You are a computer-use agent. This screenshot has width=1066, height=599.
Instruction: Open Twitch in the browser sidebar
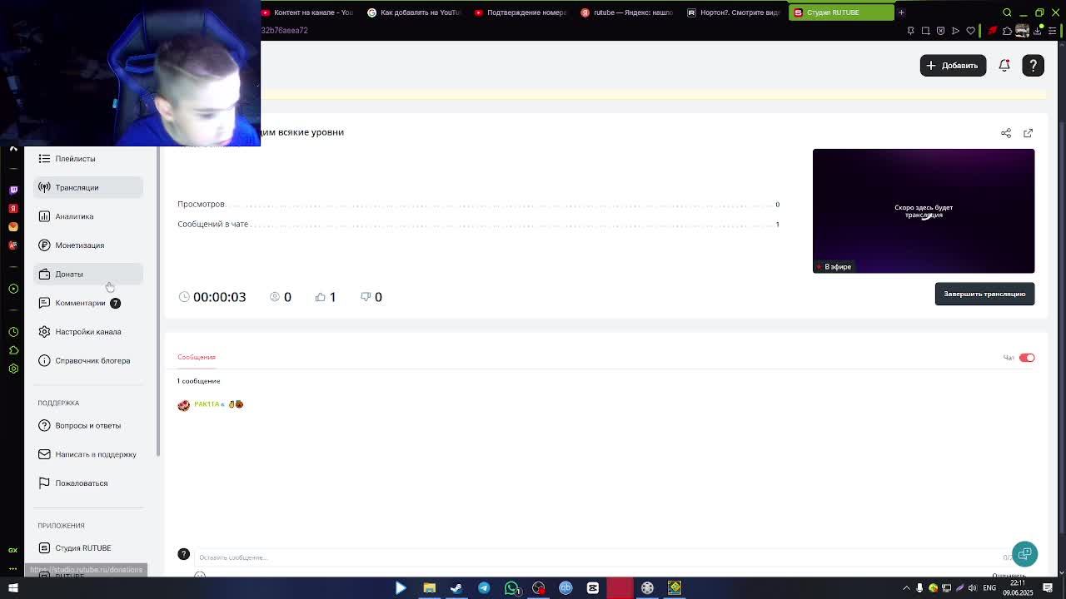13,190
